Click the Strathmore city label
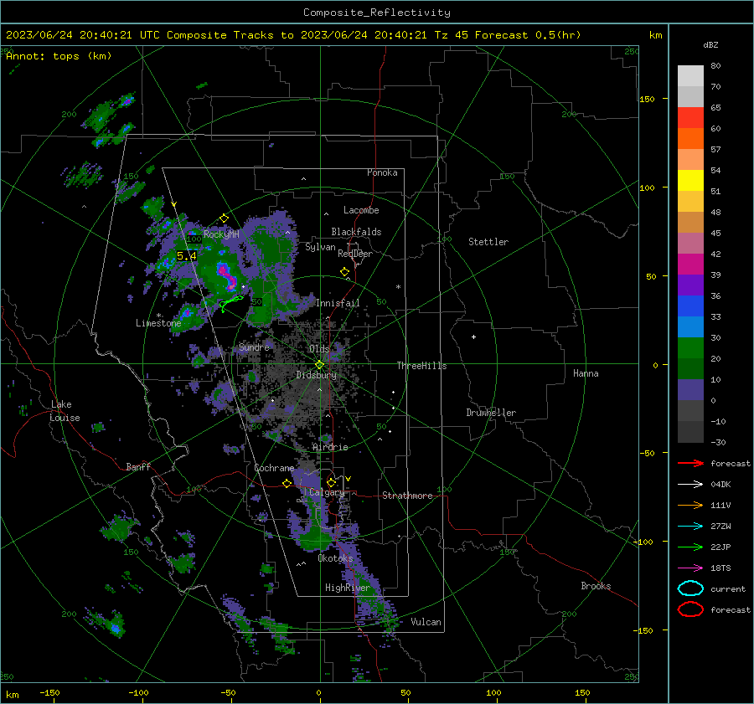 (x=407, y=496)
